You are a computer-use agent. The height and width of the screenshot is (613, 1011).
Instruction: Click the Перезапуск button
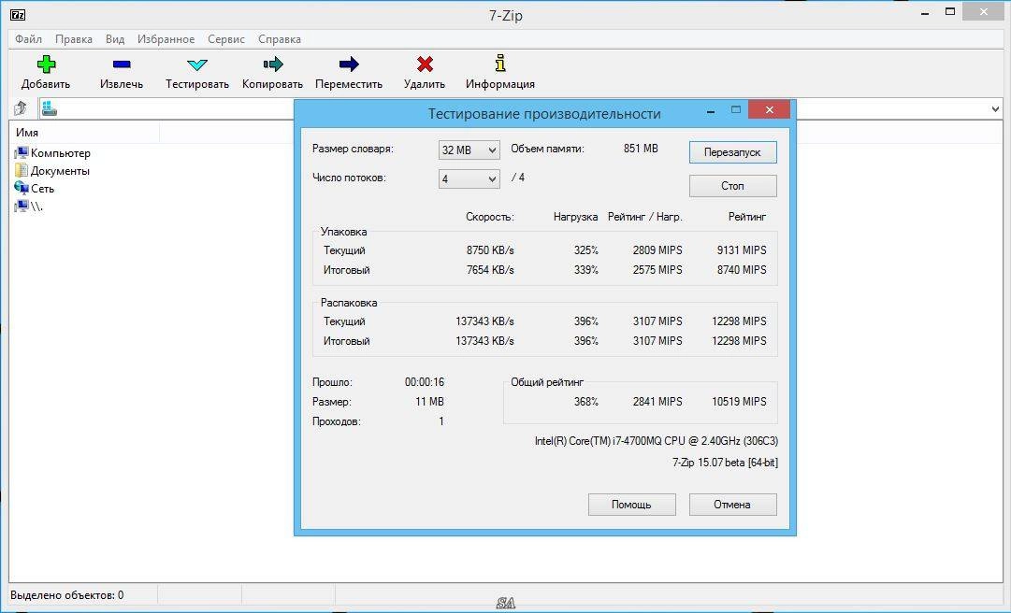point(732,152)
